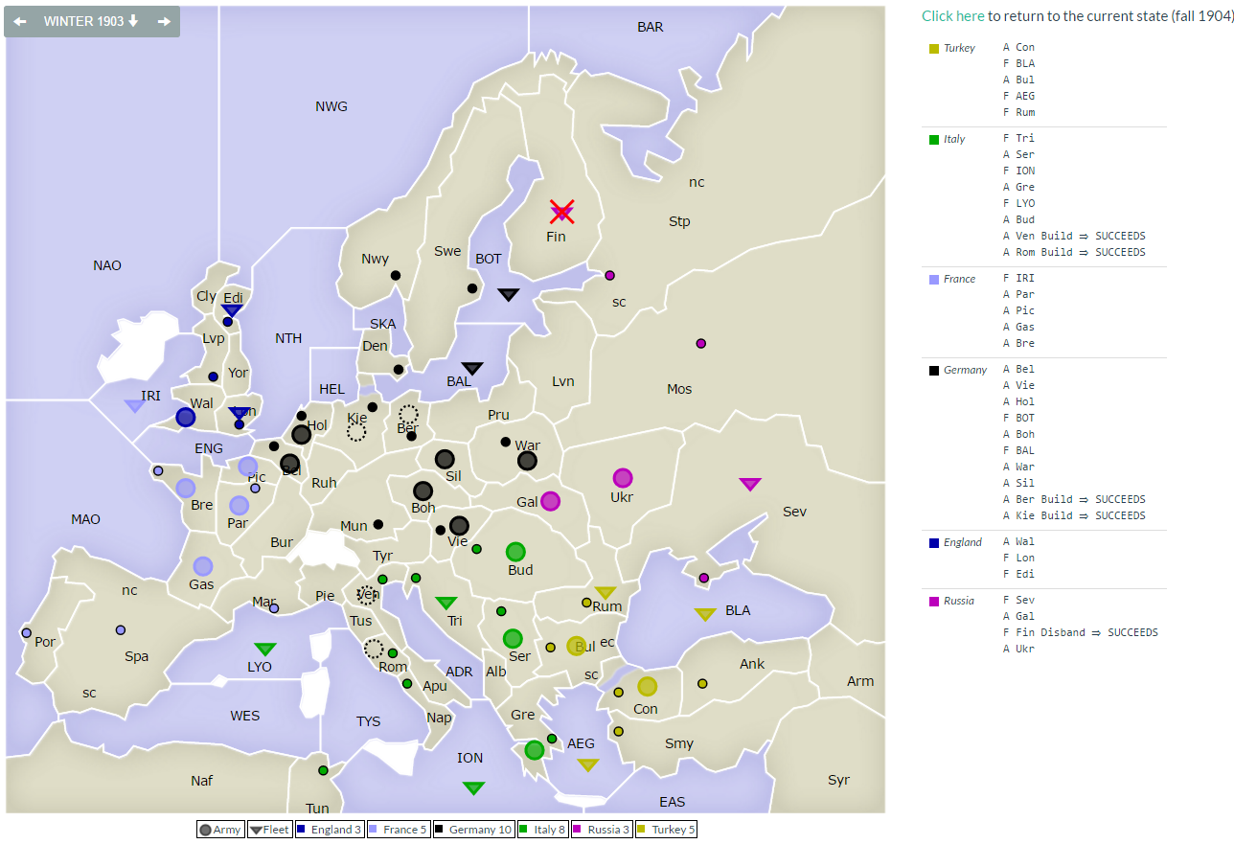Select the Russian army in Ukraine
The width and height of the screenshot is (1234, 844).
pos(623,478)
